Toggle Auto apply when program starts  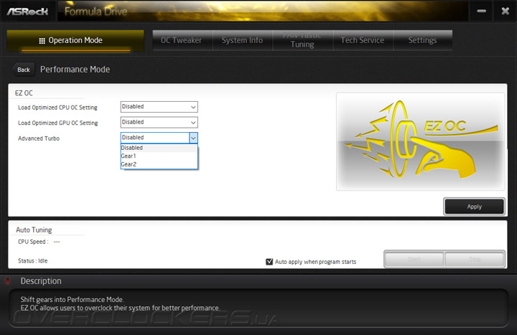coord(269,262)
